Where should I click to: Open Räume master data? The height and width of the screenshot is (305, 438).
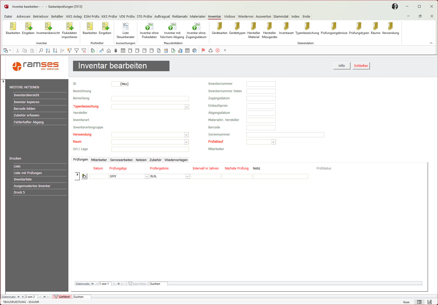tap(375, 28)
